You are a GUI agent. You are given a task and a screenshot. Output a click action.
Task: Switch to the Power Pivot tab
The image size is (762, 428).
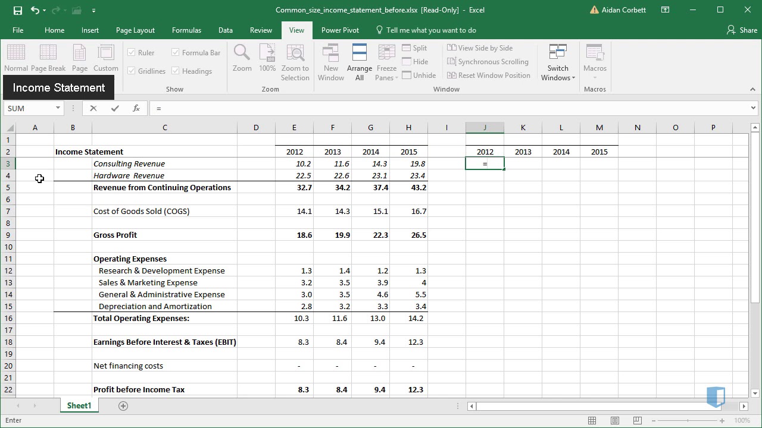(x=340, y=30)
